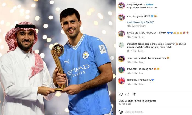192x115 pixels.
Task: Open okay_its.kgalliix profile from likes
Action: [136, 101]
